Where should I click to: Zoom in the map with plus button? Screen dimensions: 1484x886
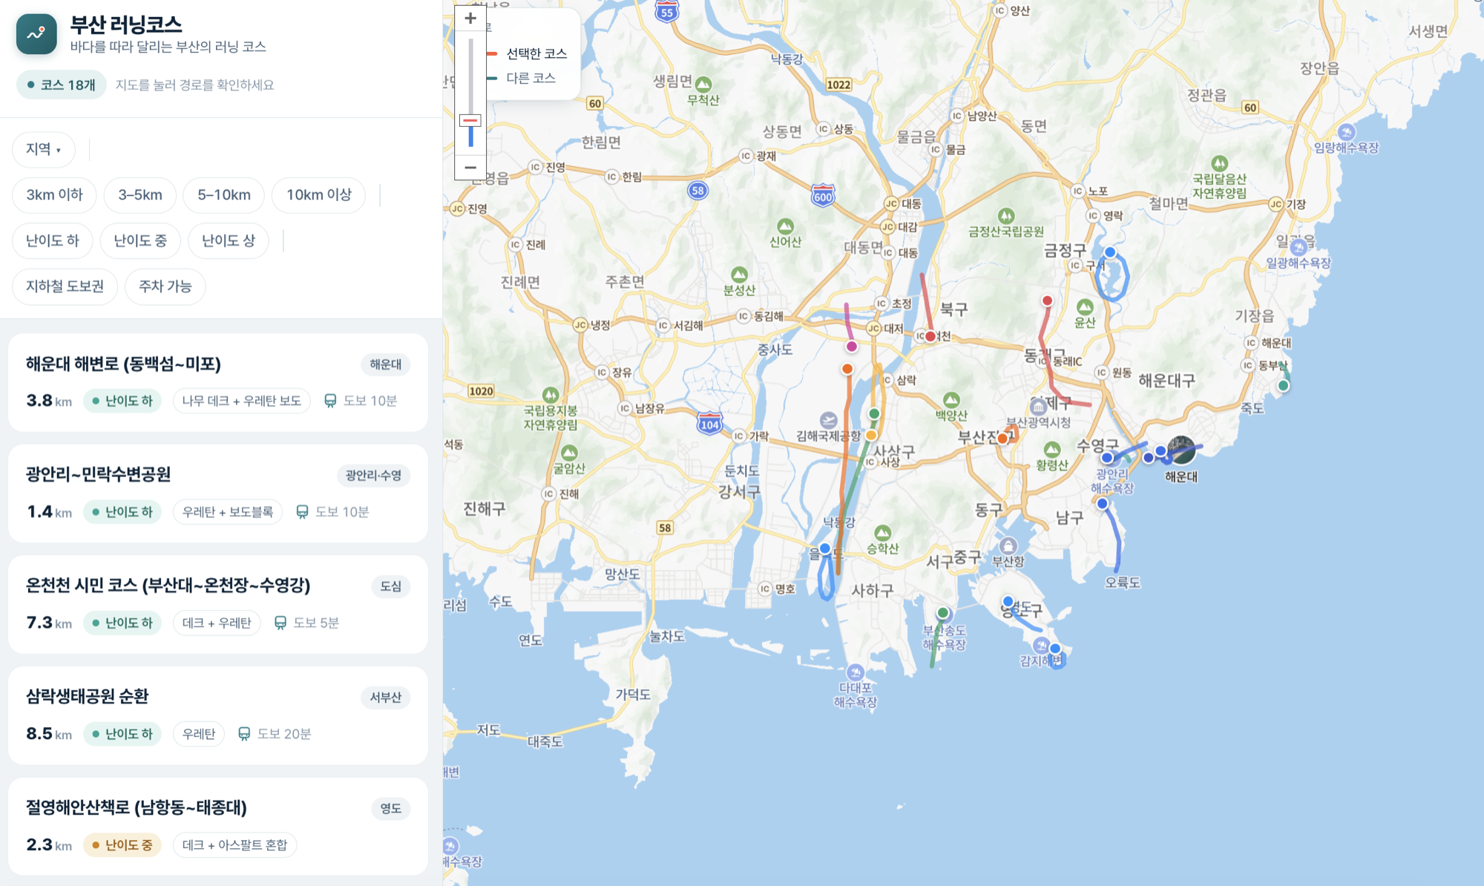coord(470,19)
